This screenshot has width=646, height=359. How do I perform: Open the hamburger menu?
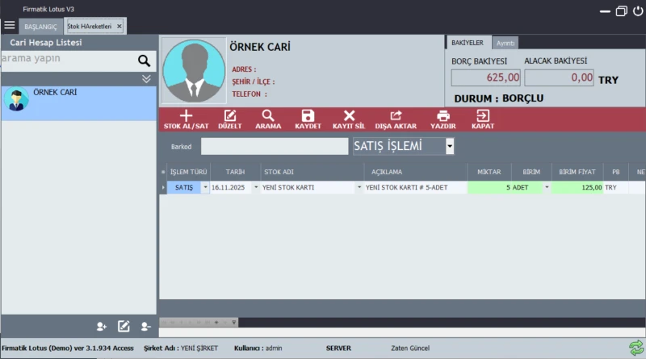point(10,26)
